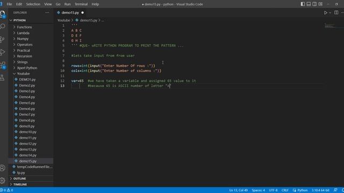Click demo15.py in the breadcrumb path
The height and width of the screenshot is (193, 344).
click(x=88, y=20)
